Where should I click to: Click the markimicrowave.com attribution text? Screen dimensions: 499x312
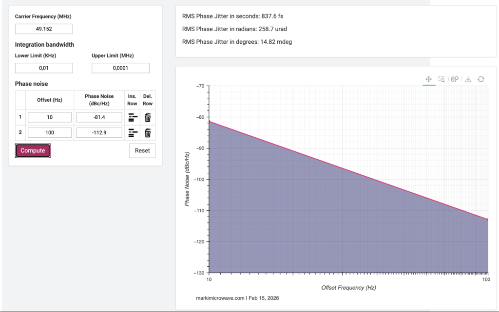click(x=218, y=298)
